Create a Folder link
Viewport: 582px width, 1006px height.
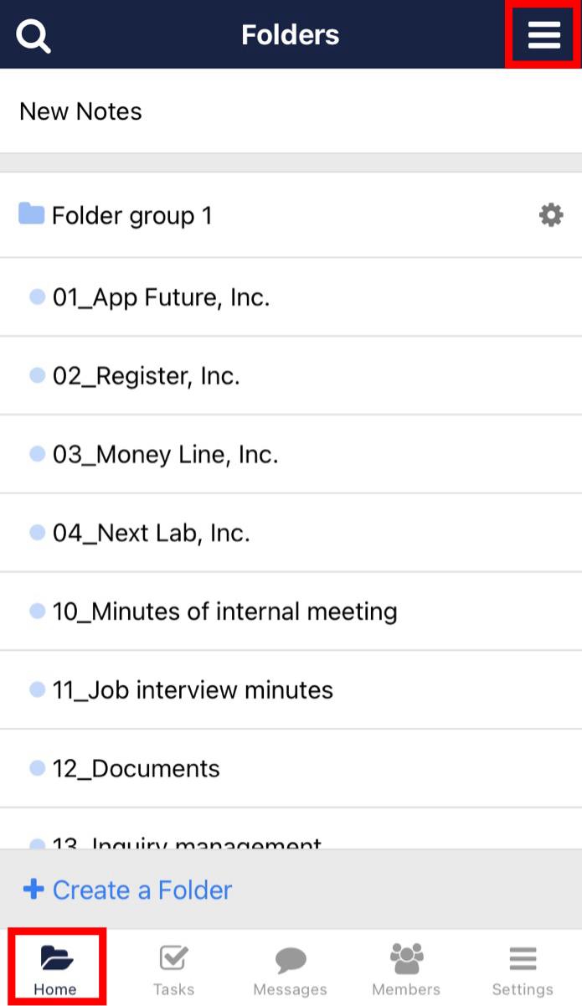pyautogui.click(x=142, y=890)
